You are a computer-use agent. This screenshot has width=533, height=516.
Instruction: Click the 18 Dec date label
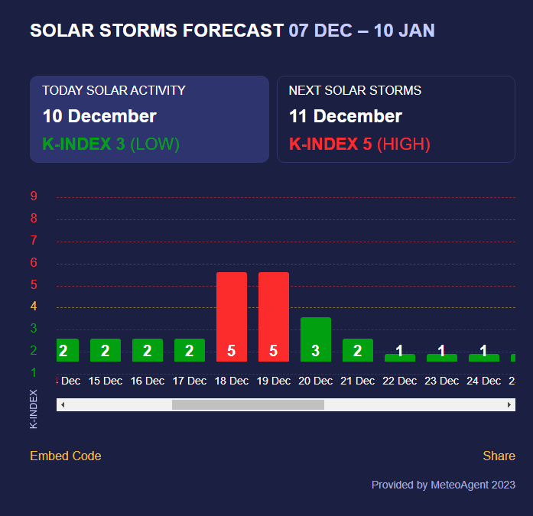point(232,381)
